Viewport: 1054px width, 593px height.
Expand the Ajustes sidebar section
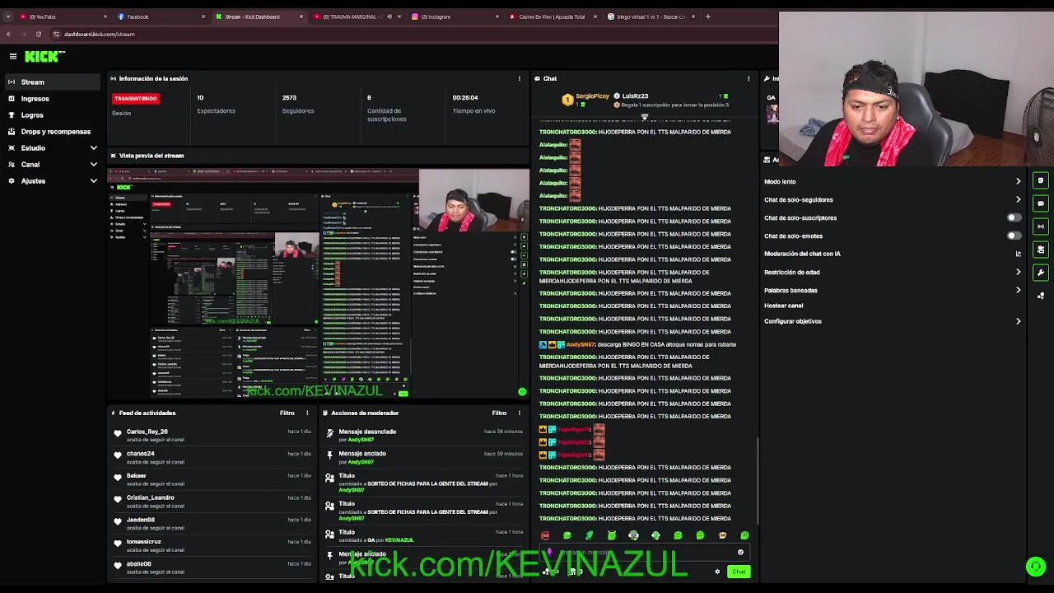click(x=93, y=180)
